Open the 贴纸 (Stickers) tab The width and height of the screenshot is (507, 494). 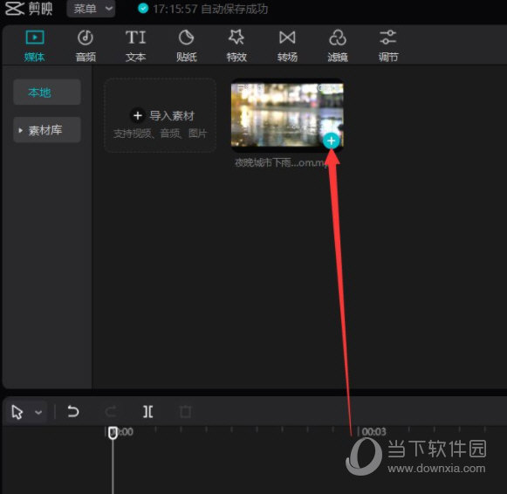(x=186, y=46)
